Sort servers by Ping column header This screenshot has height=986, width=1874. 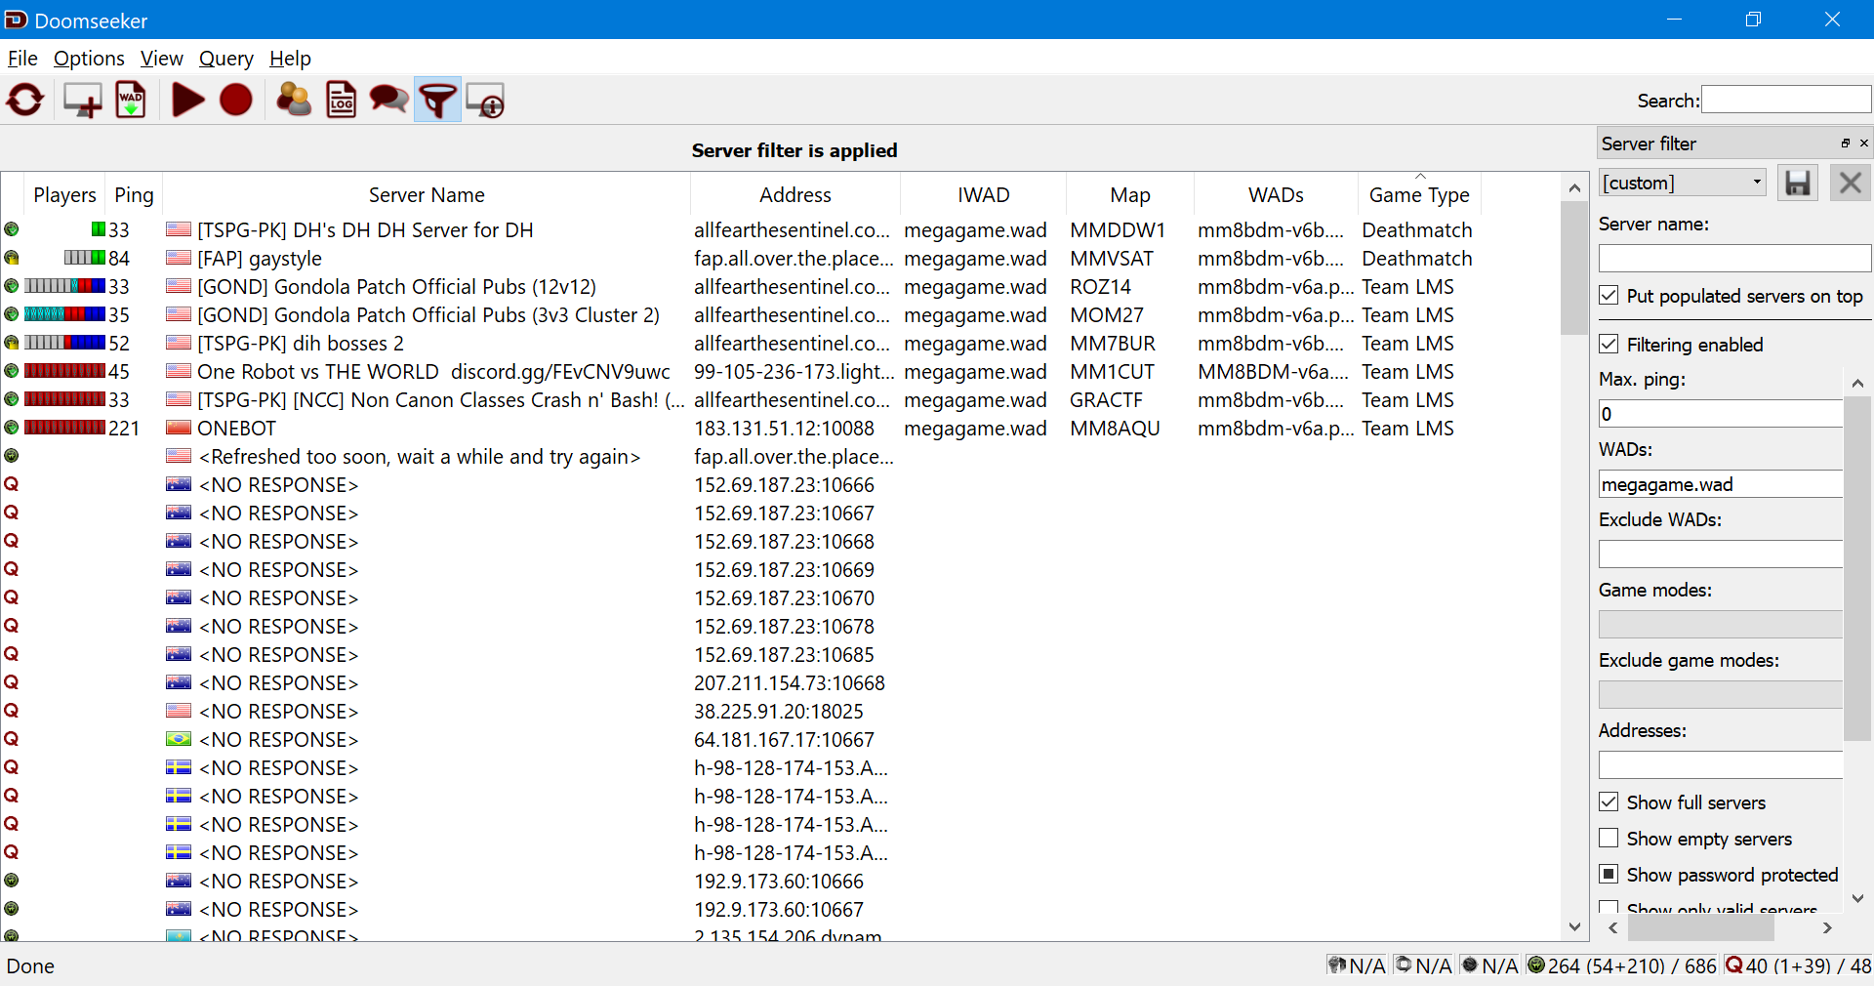pos(134,194)
